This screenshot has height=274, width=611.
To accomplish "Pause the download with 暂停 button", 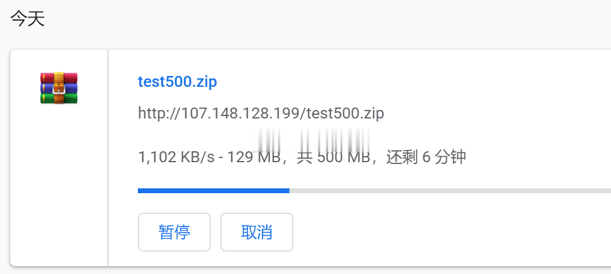I will pos(174,232).
